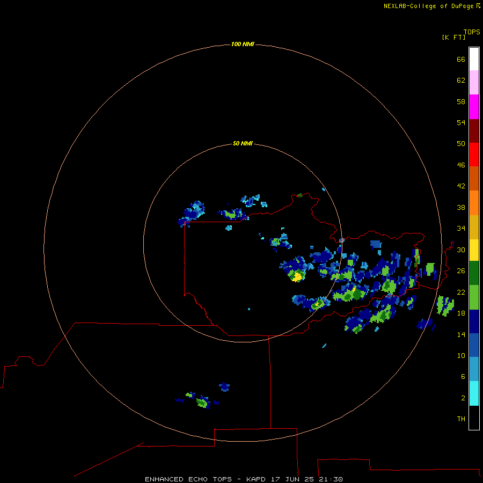The width and height of the screenshot is (483, 483).
Task: Select the cyan legend swatch (2–6 kft)
Action: click(x=474, y=393)
